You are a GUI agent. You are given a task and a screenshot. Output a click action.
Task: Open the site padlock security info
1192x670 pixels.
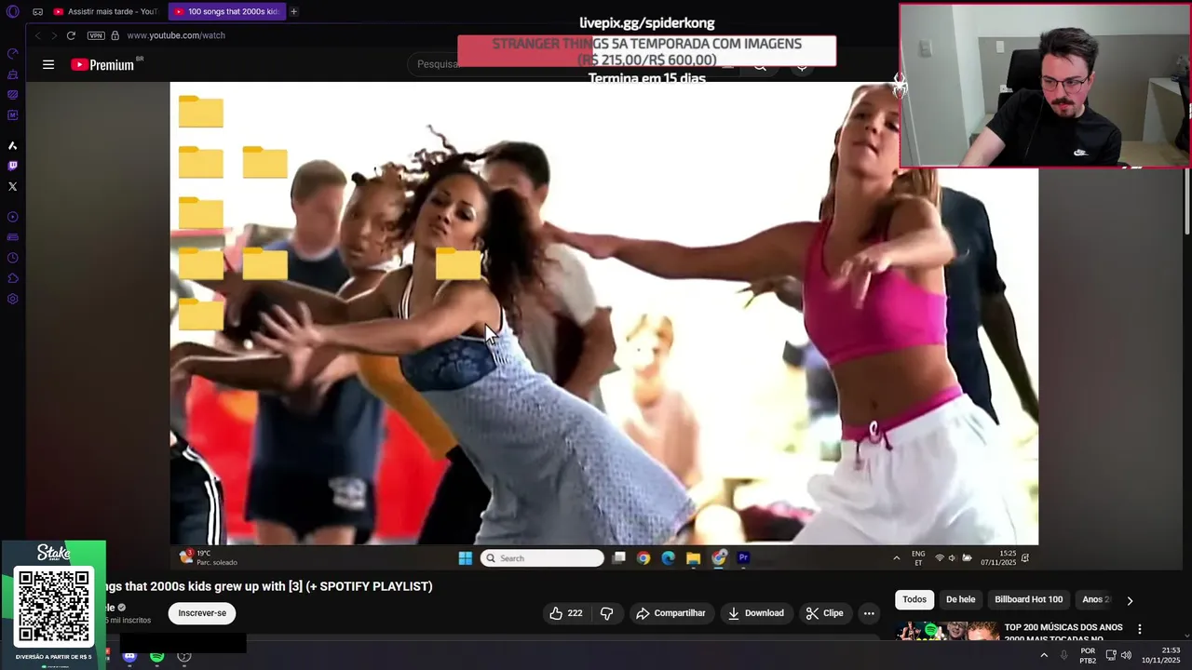click(x=115, y=35)
